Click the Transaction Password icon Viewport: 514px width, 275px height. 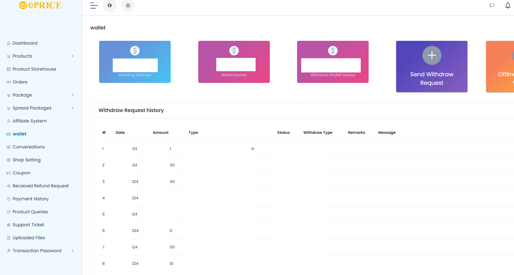pyautogui.click(x=9, y=251)
